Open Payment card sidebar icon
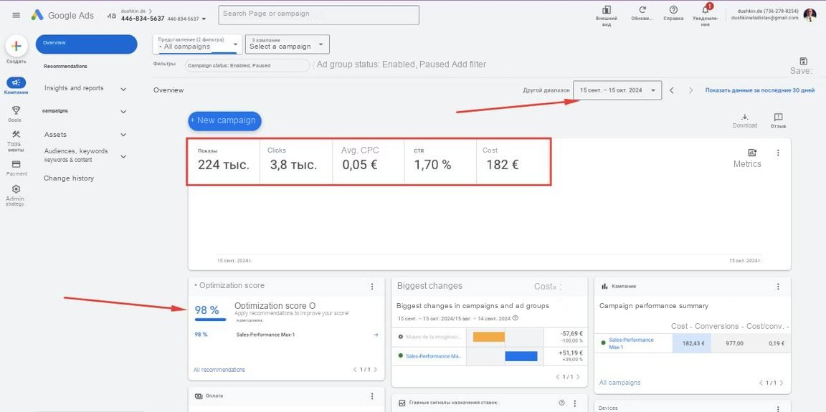 point(16,164)
